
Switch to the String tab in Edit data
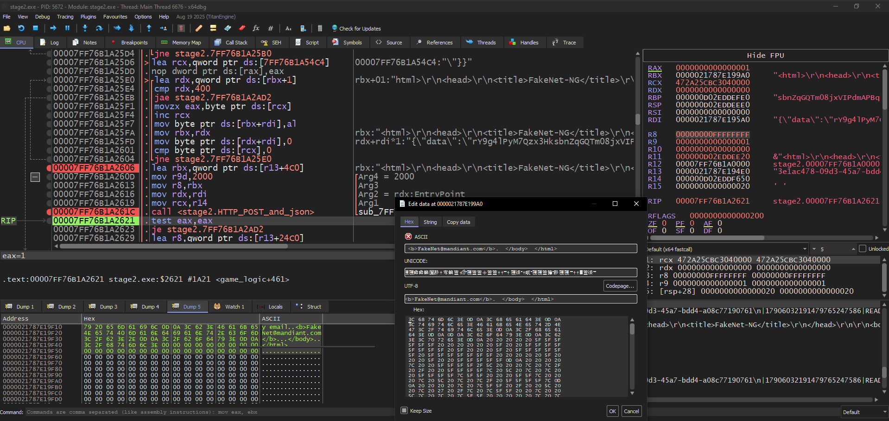pos(430,222)
